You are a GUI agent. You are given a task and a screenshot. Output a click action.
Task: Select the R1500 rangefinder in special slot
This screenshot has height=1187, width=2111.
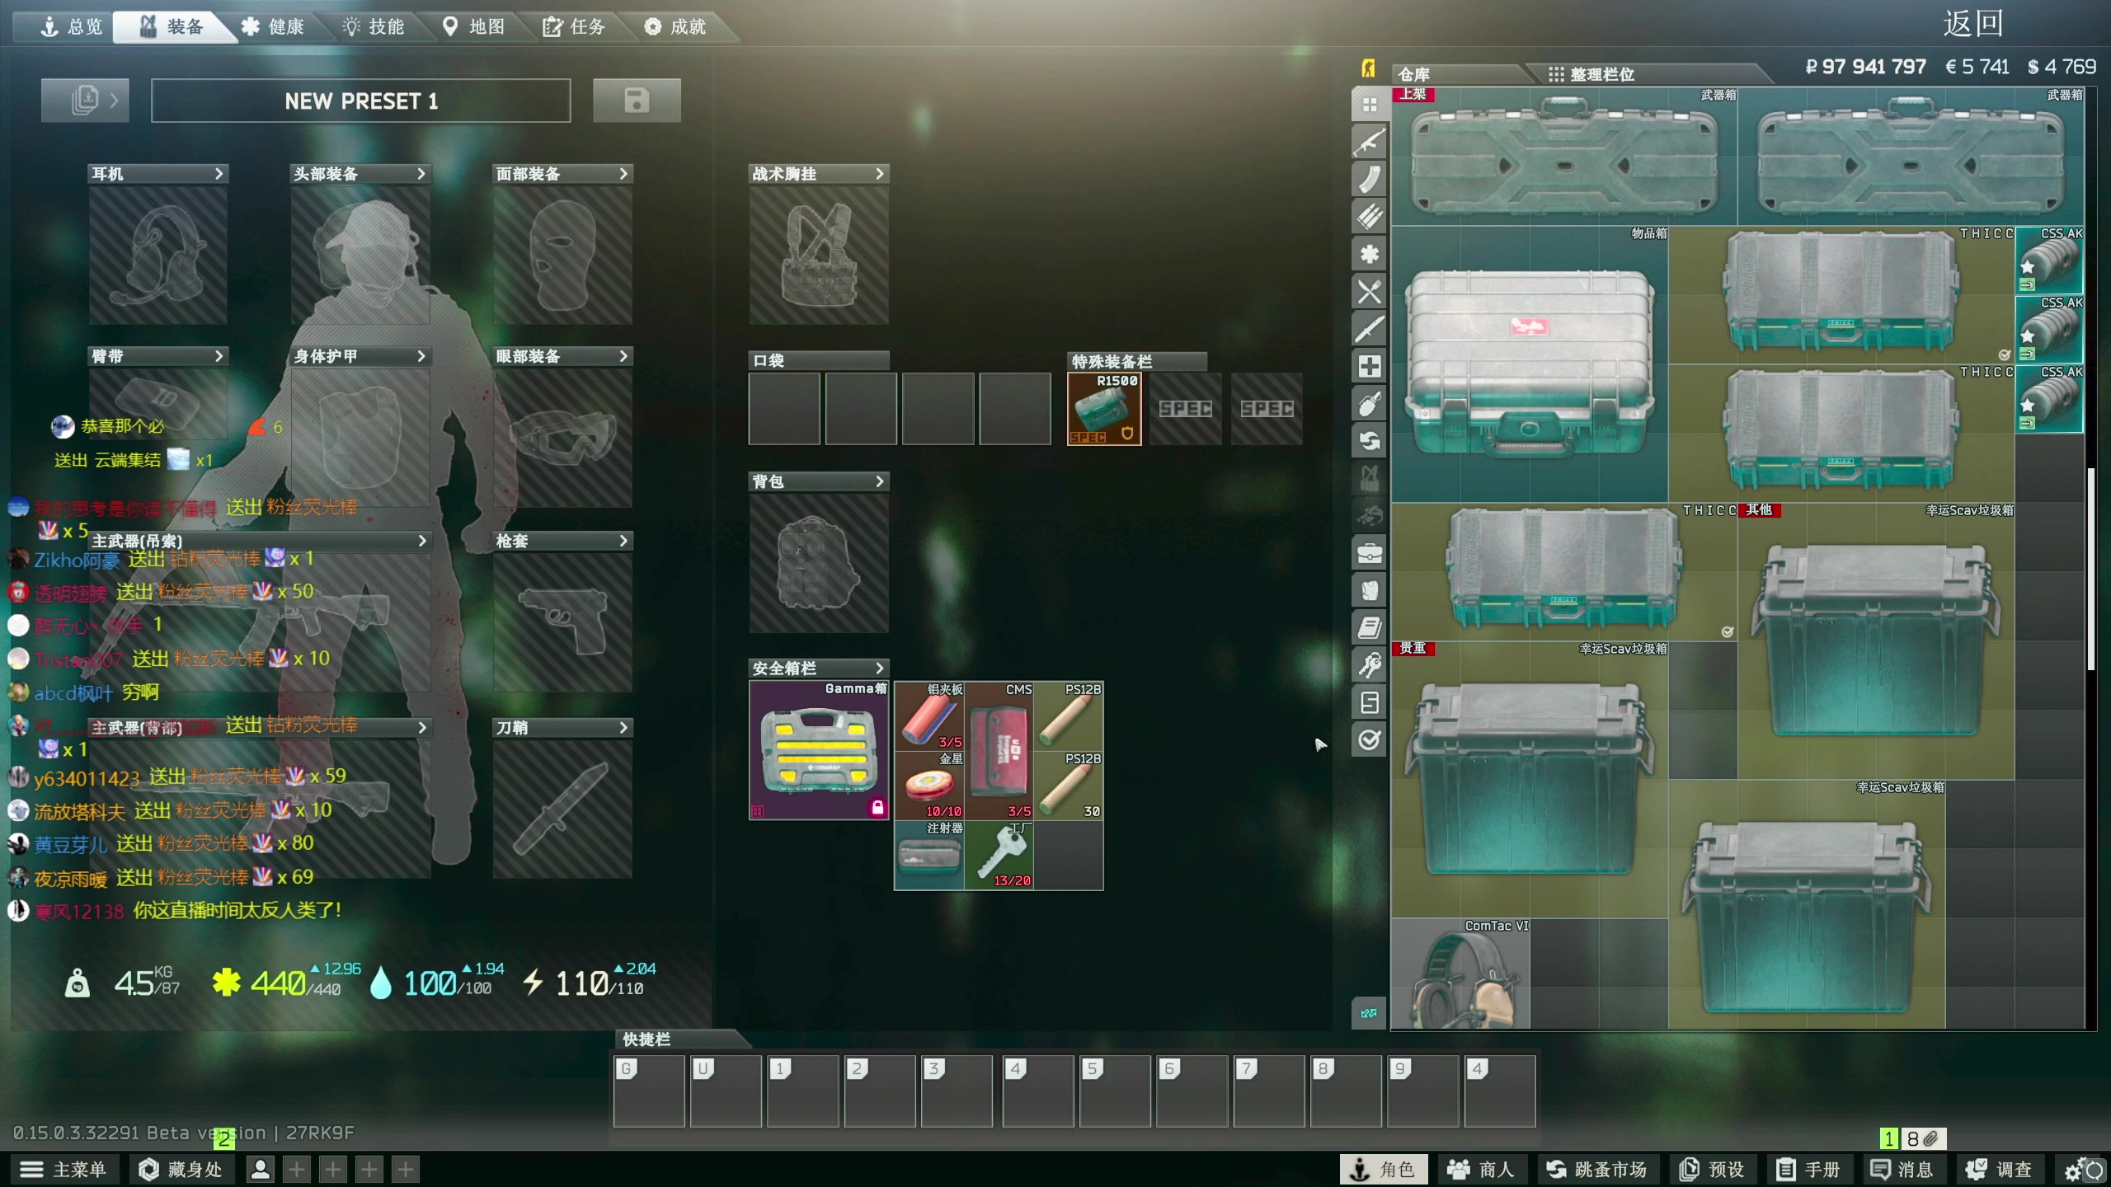tap(1104, 409)
